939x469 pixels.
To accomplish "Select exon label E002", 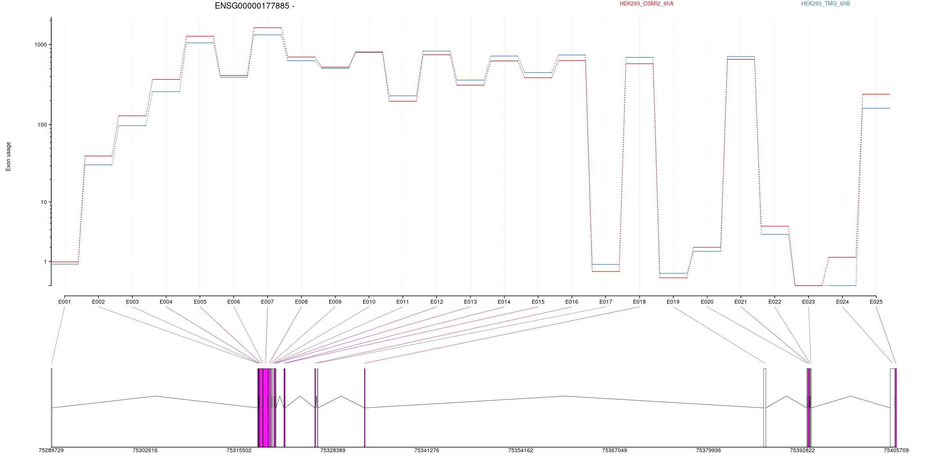I will coord(98,302).
